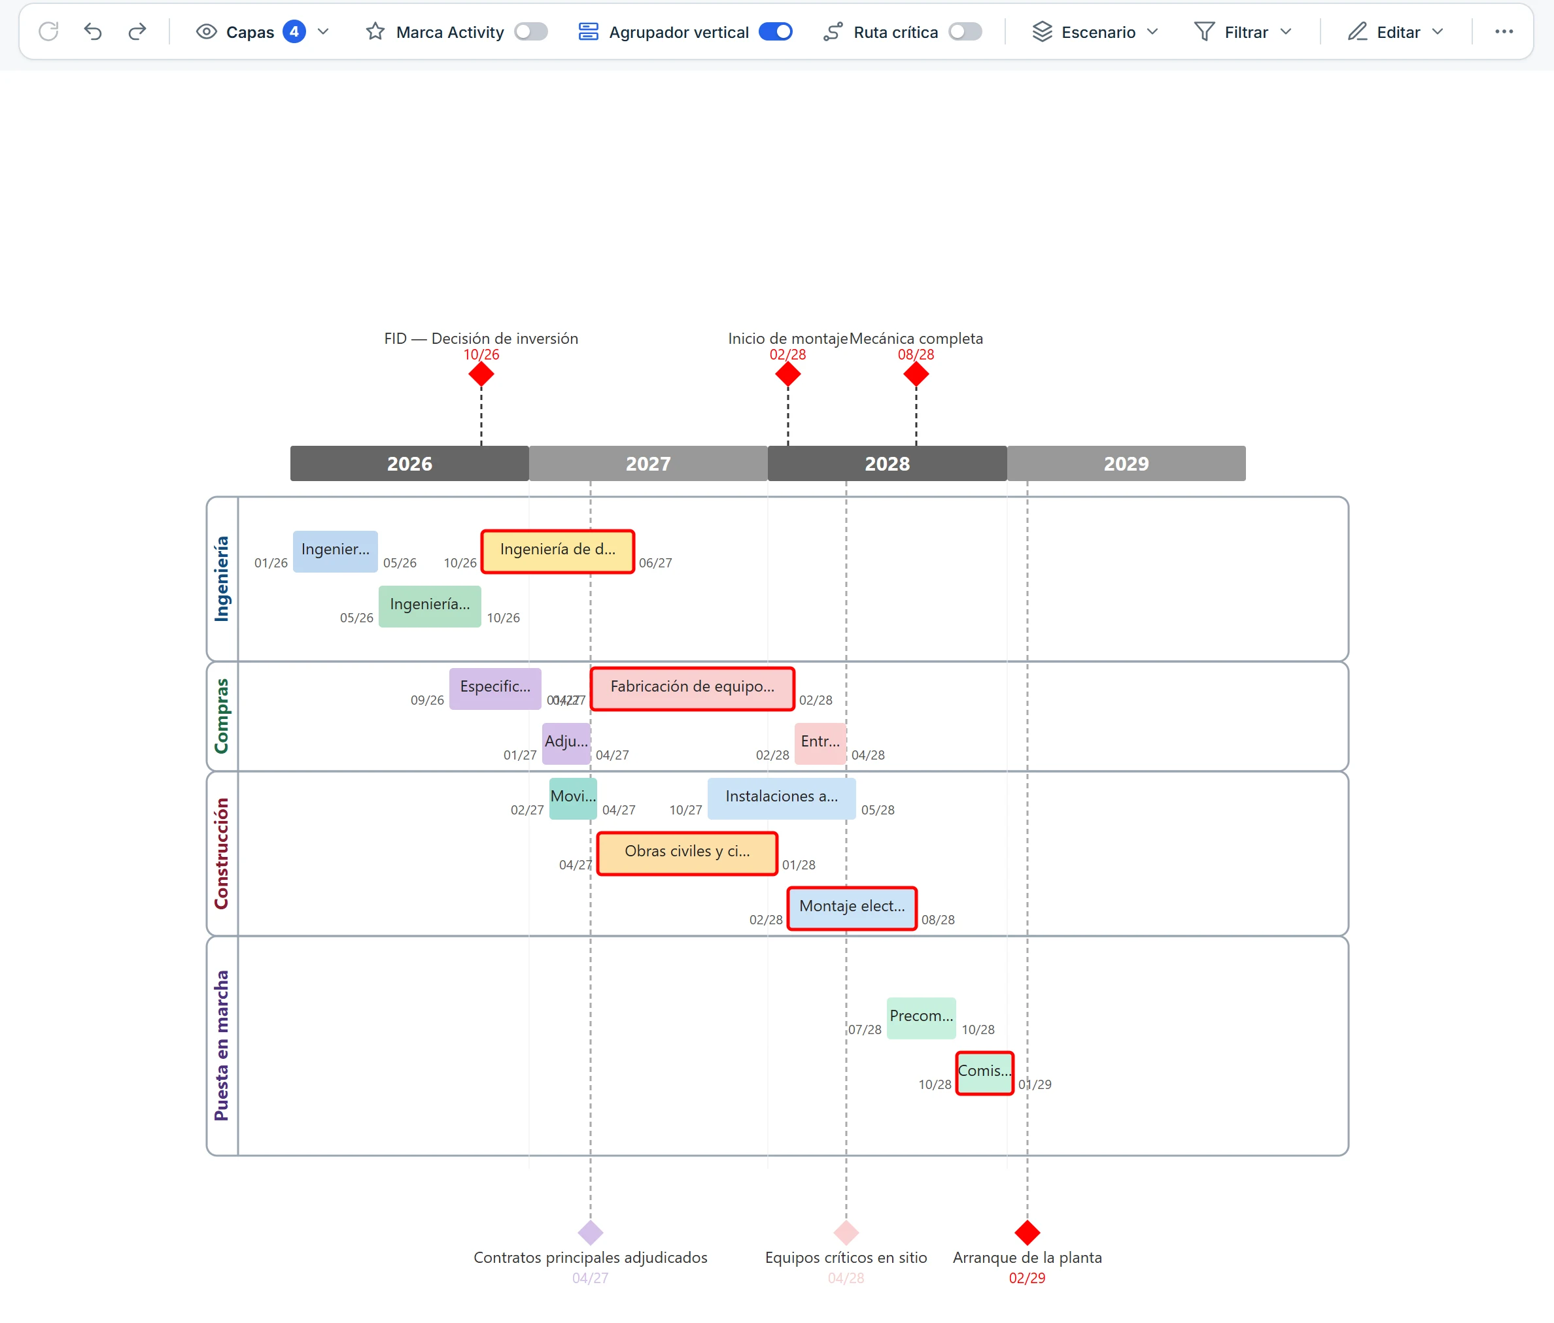
Task: Select the Montaje elect... task bar
Action: (x=852, y=908)
